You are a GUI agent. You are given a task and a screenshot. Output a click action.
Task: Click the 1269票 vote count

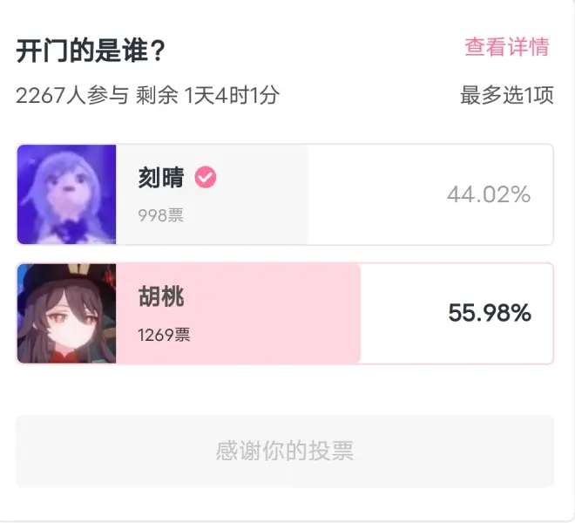tap(164, 334)
